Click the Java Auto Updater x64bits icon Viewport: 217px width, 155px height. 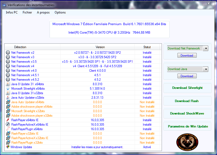[x=8, y=102]
